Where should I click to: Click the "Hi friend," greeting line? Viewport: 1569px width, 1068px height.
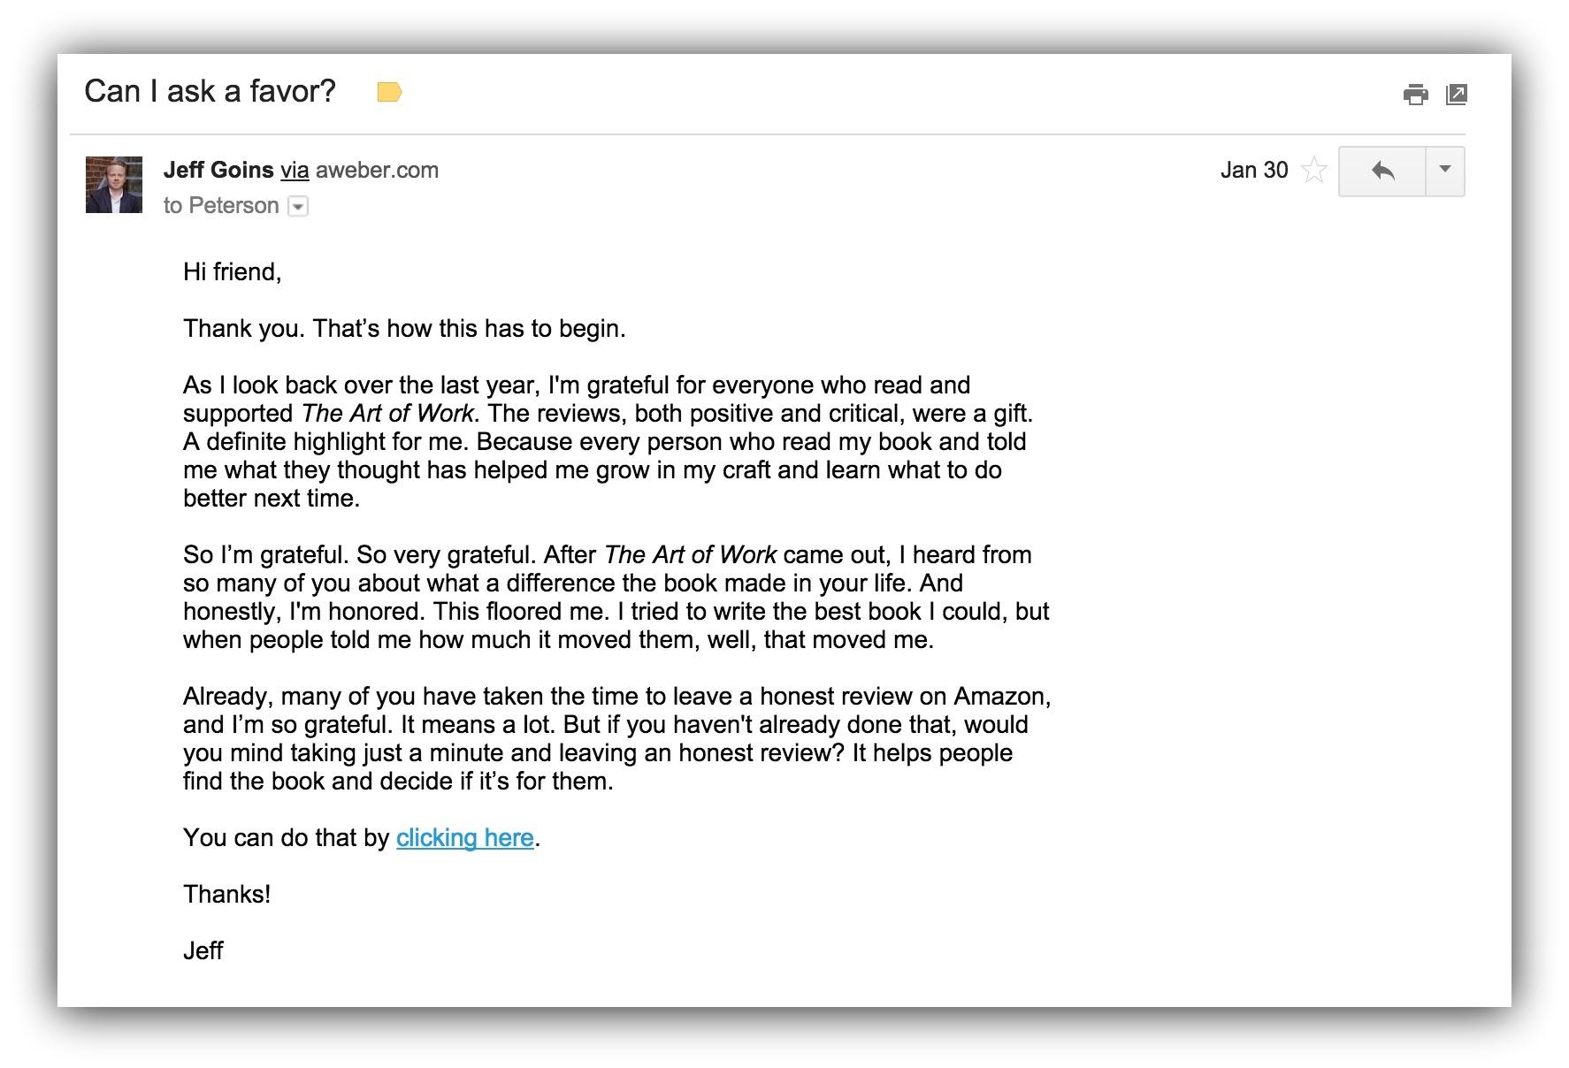[232, 271]
